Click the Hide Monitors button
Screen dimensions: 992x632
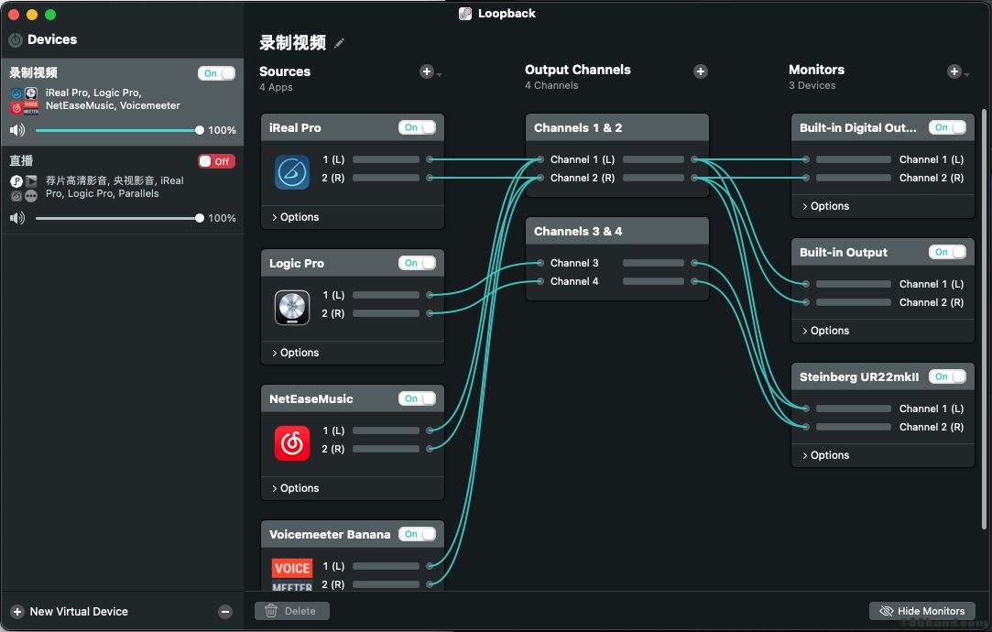(921, 611)
